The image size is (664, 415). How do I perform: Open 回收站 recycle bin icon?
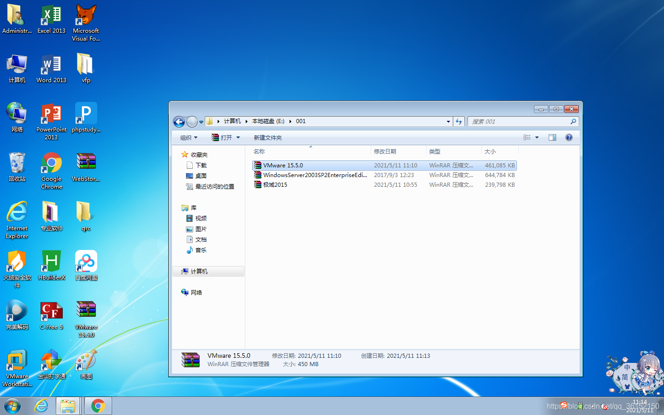[x=17, y=167]
